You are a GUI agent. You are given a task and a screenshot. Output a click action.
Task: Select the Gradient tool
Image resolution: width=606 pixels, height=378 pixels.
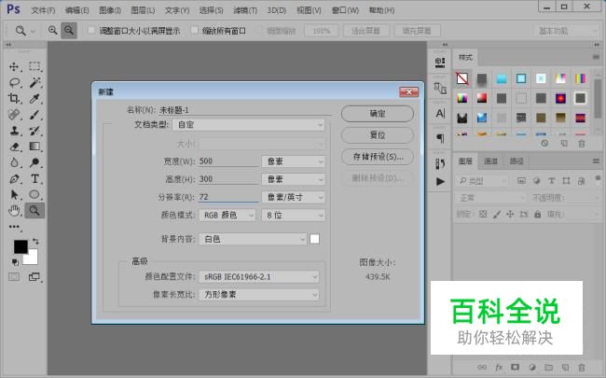(x=34, y=147)
